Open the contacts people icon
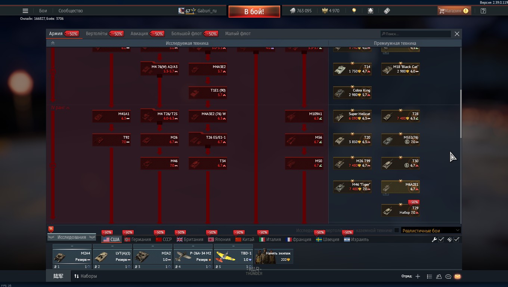 (x=439, y=277)
